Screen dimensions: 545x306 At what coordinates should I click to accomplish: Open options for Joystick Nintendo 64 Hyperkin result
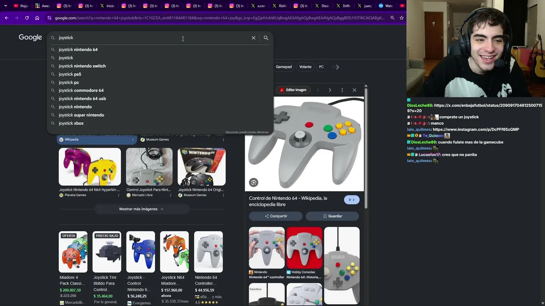(119, 195)
